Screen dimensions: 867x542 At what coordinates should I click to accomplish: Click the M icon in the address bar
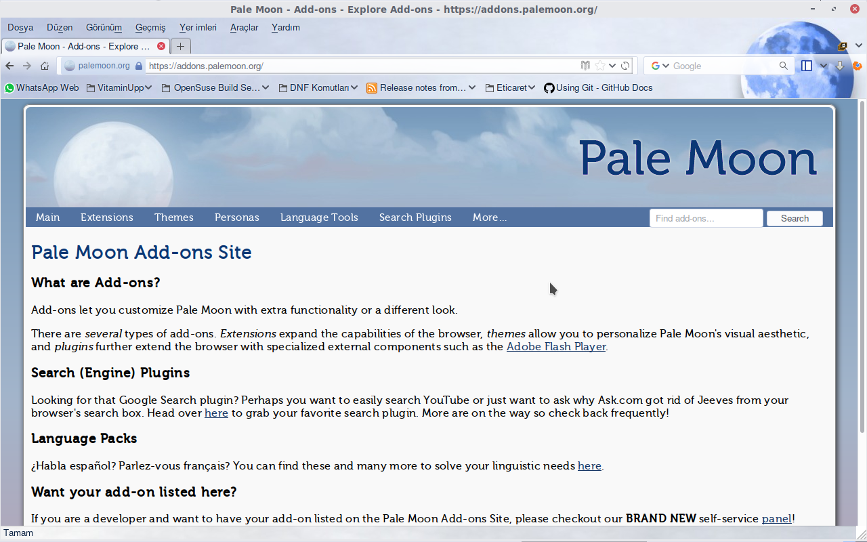[586, 66]
